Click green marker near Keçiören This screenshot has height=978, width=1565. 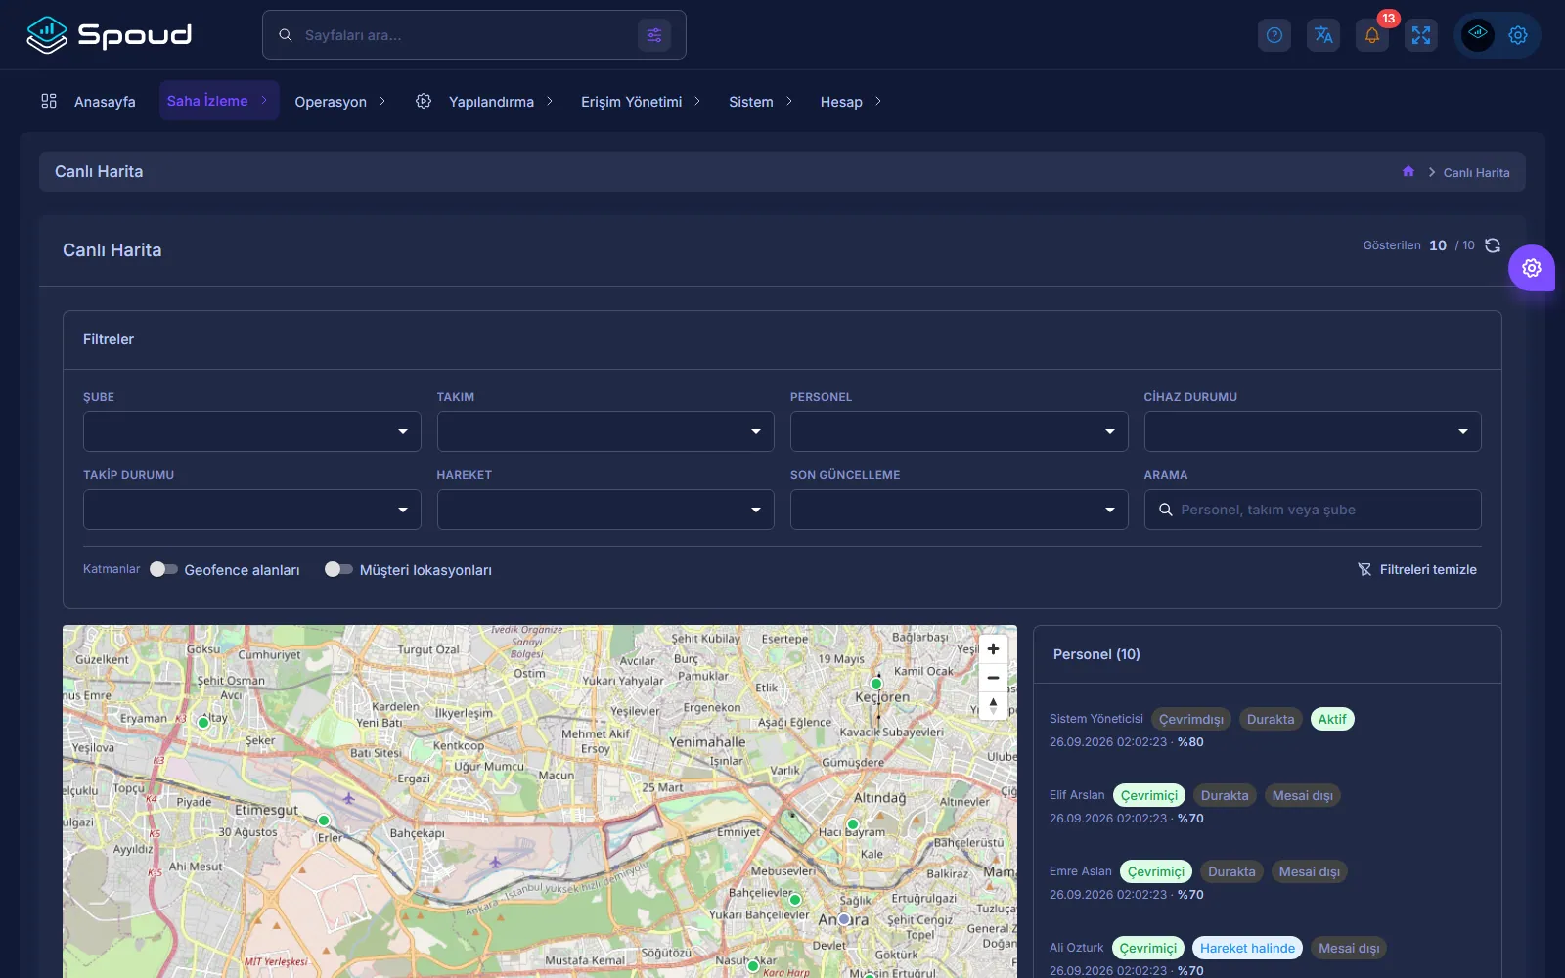tap(876, 684)
